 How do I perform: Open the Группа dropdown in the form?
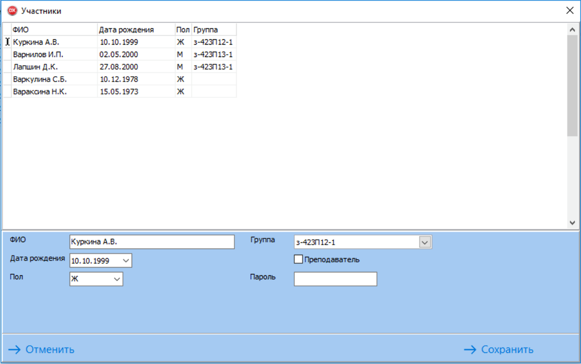425,242
